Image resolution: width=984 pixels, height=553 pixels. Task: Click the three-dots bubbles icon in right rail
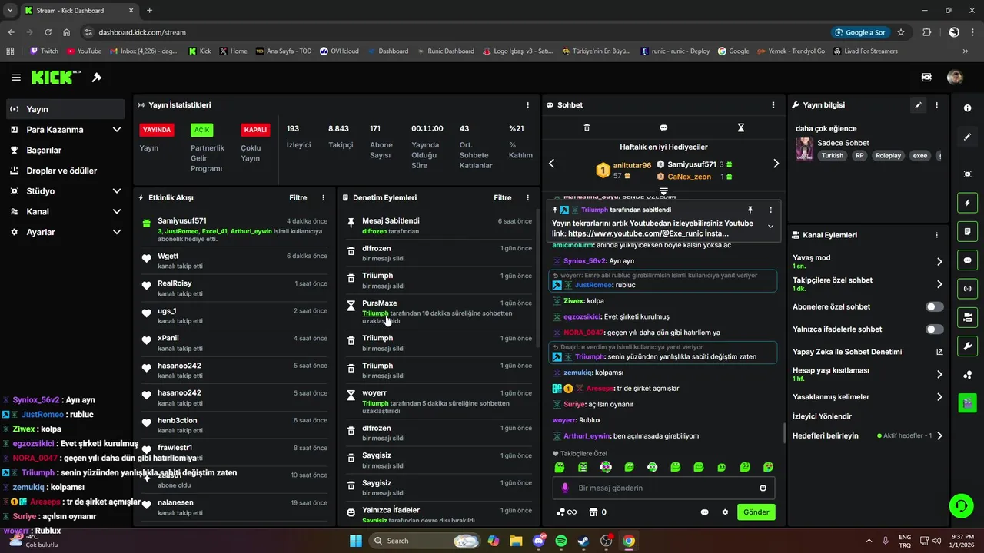968,374
